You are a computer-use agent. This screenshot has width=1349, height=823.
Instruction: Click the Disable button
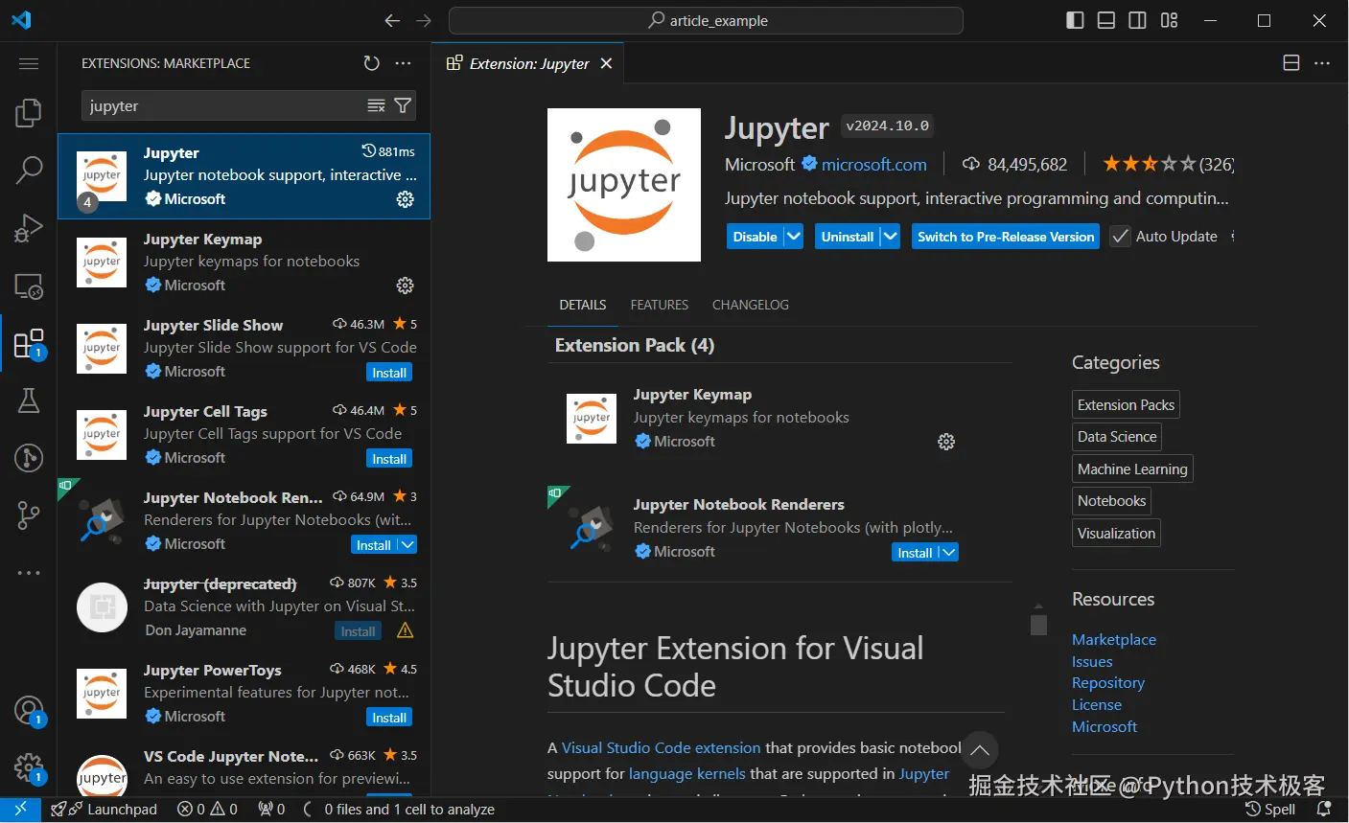755,237
